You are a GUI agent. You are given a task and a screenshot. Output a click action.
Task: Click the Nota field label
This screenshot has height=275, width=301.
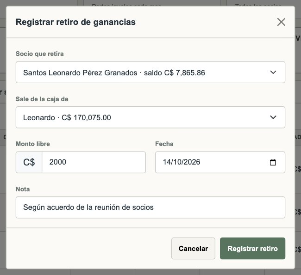[23, 189]
